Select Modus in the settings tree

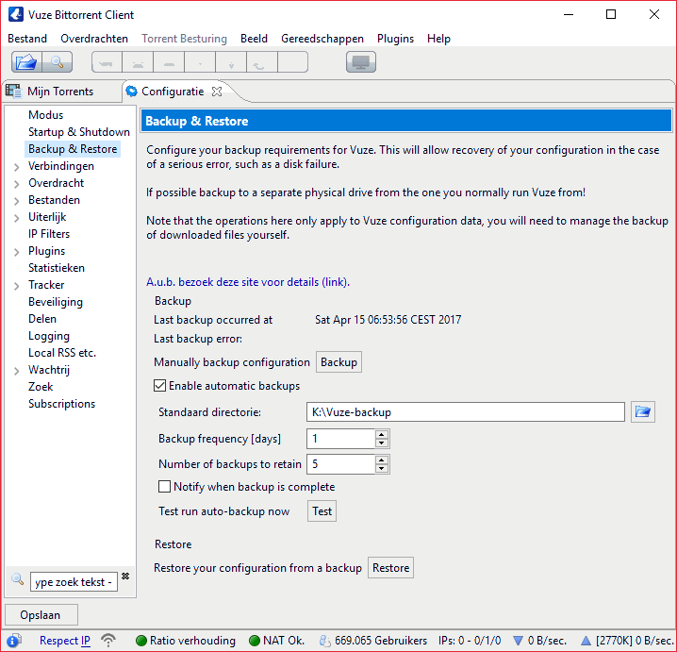(46, 115)
